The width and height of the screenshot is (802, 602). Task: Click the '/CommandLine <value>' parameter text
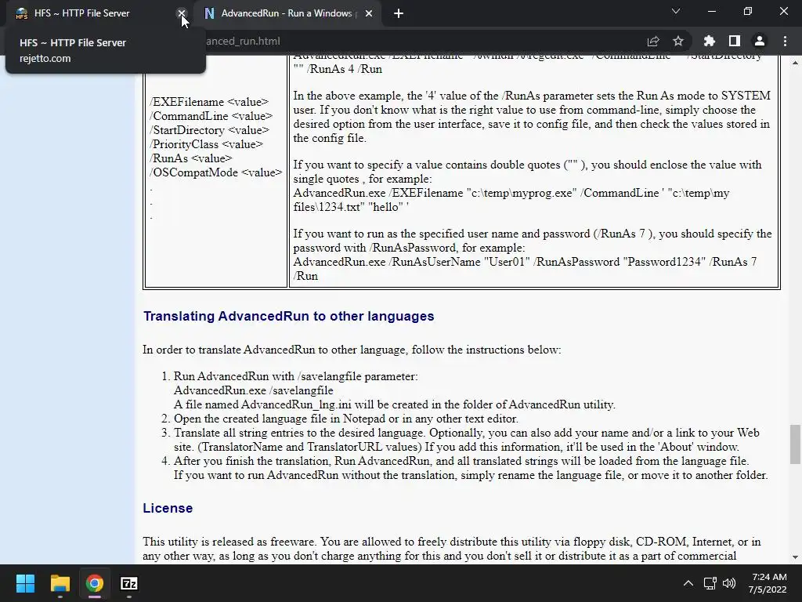click(211, 116)
